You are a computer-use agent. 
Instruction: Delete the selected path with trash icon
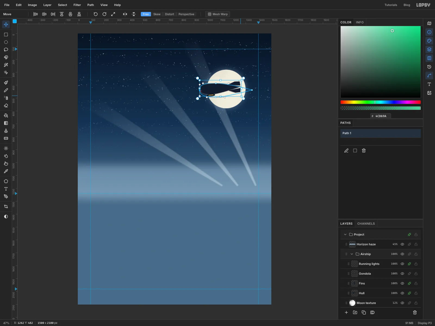click(364, 151)
